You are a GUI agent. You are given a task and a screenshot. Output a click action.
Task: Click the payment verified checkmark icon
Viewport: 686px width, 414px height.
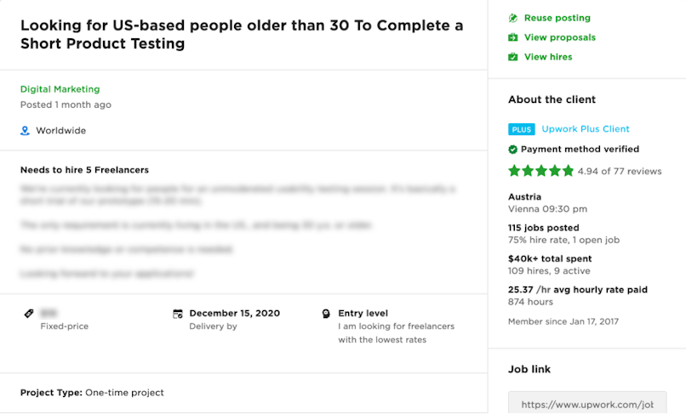pyautogui.click(x=513, y=150)
